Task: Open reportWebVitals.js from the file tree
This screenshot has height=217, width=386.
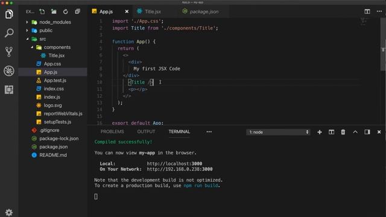Action: [x=52, y=114]
